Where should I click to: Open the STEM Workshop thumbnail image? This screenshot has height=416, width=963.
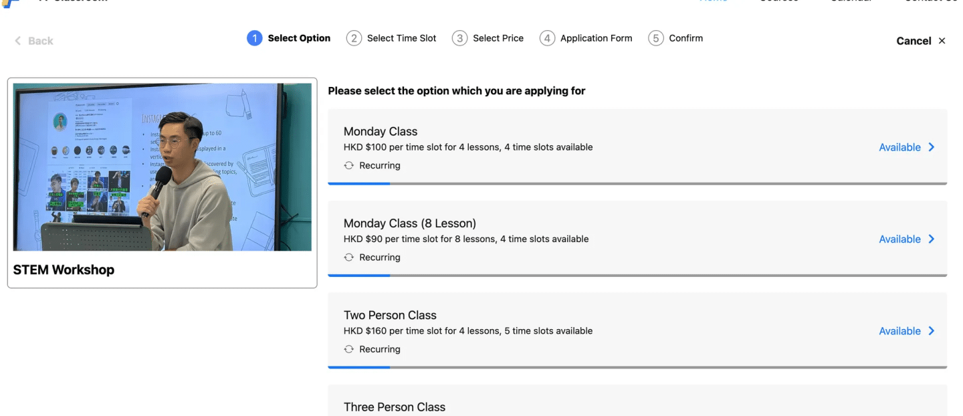coord(163,167)
